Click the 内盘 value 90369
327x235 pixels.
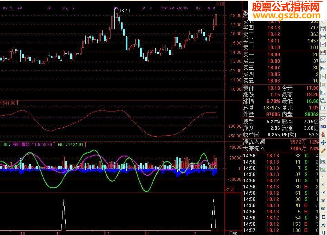[312, 114]
